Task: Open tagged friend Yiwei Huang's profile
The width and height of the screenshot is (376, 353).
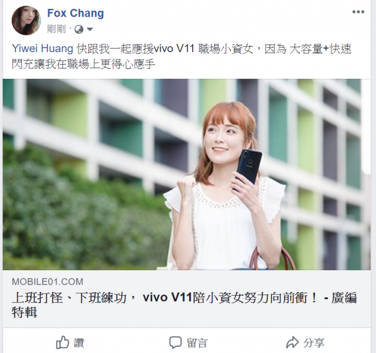Action: coord(42,48)
